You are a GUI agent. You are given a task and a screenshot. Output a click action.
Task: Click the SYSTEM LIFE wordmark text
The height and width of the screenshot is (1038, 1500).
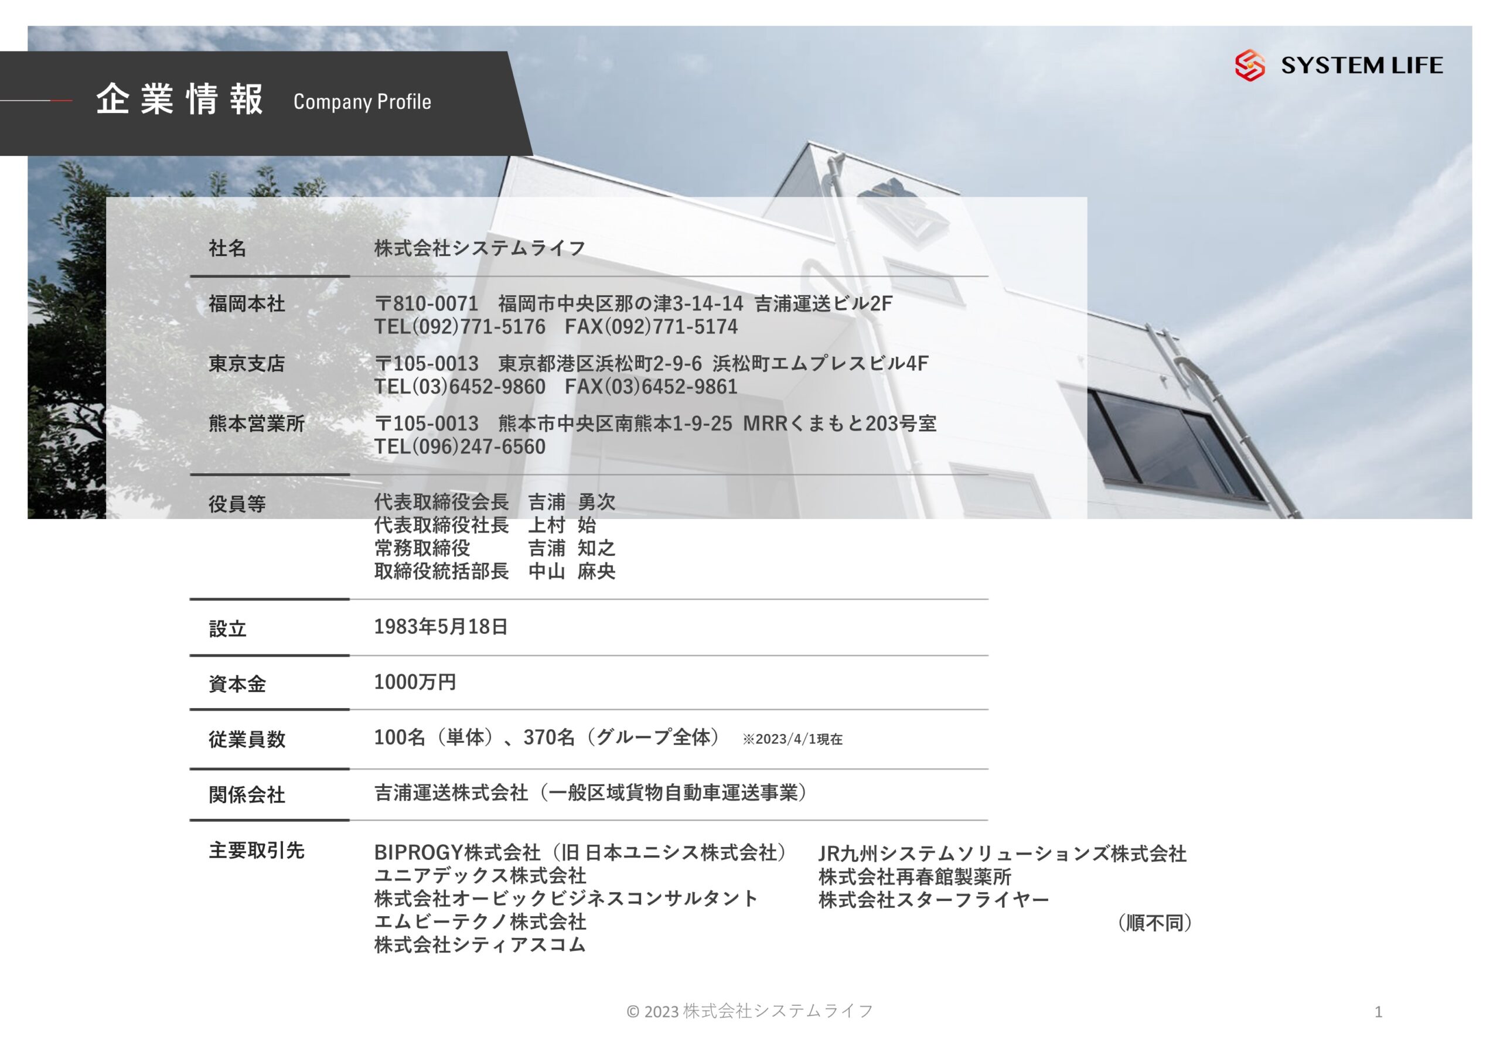point(1362,65)
